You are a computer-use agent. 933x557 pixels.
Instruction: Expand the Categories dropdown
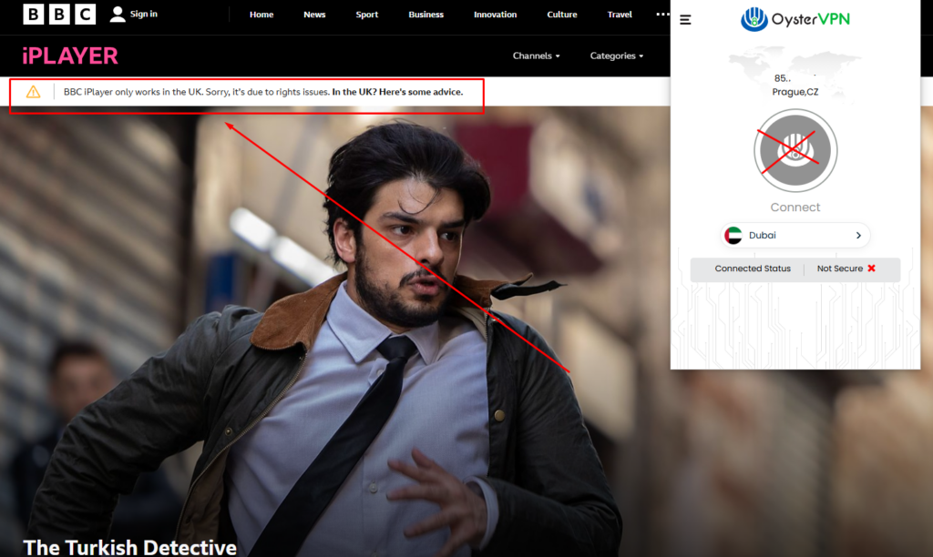(x=616, y=56)
